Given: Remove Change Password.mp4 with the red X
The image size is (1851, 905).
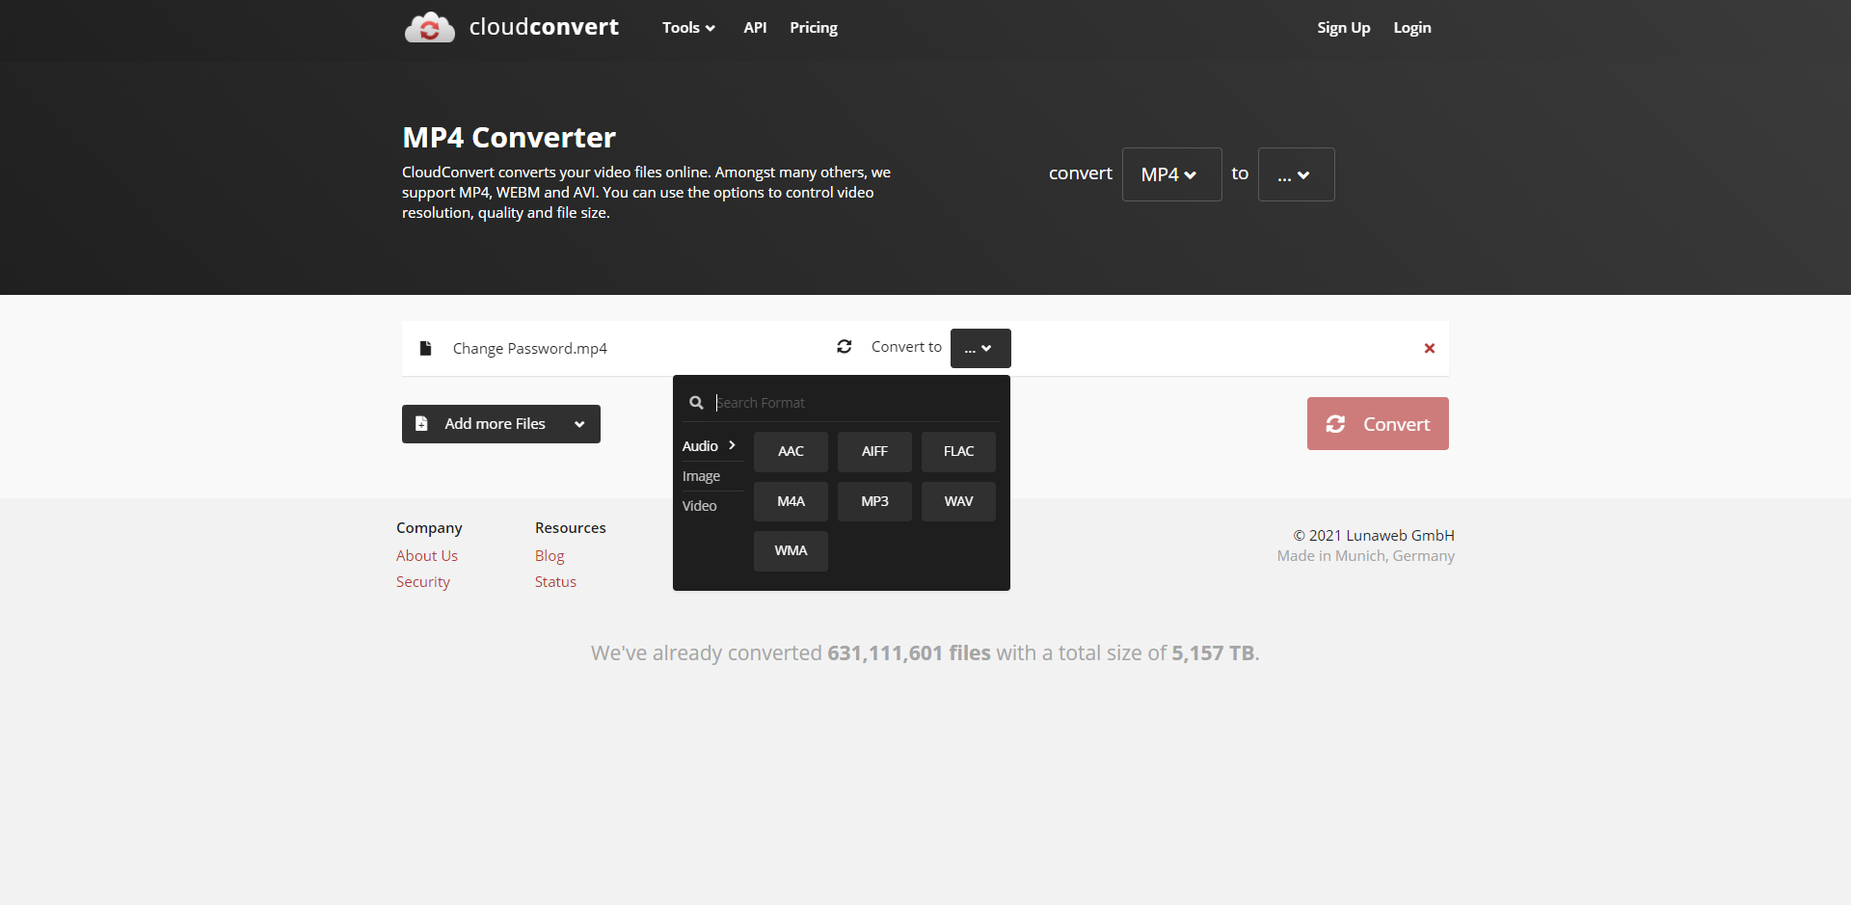Looking at the screenshot, I should click(1429, 348).
